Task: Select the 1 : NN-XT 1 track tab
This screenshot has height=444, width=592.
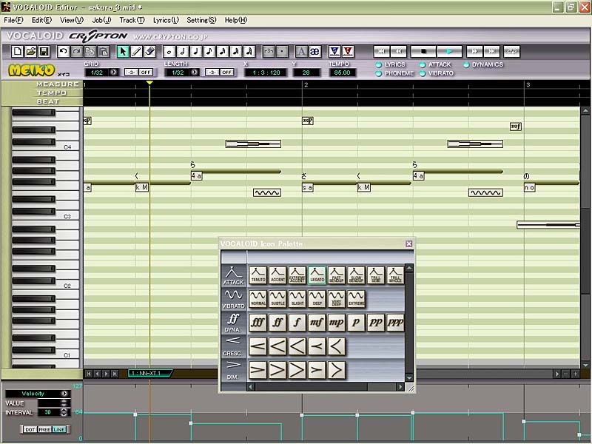Action: point(150,374)
